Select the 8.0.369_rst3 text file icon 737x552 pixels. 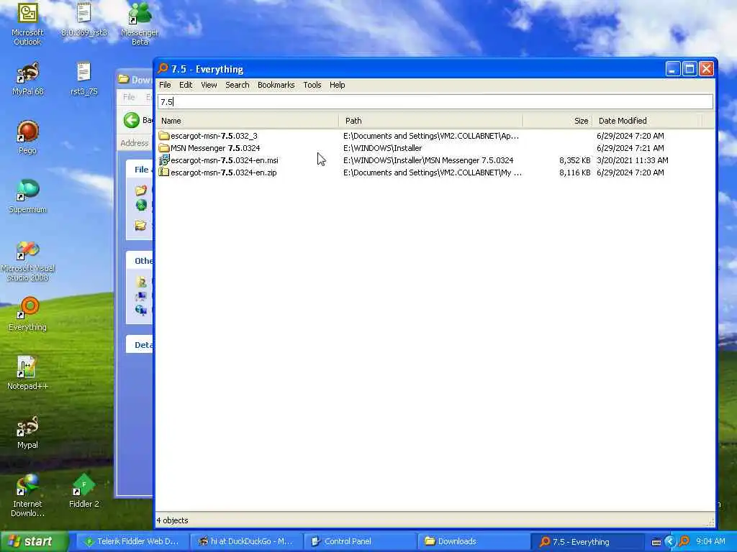[x=83, y=19]
